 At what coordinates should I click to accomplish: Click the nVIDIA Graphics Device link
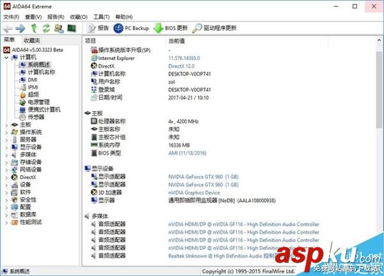(x=194, y=193)
